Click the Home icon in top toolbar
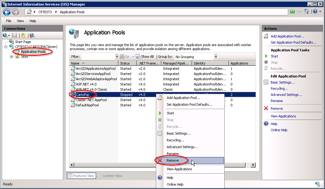 click(306, 12)
